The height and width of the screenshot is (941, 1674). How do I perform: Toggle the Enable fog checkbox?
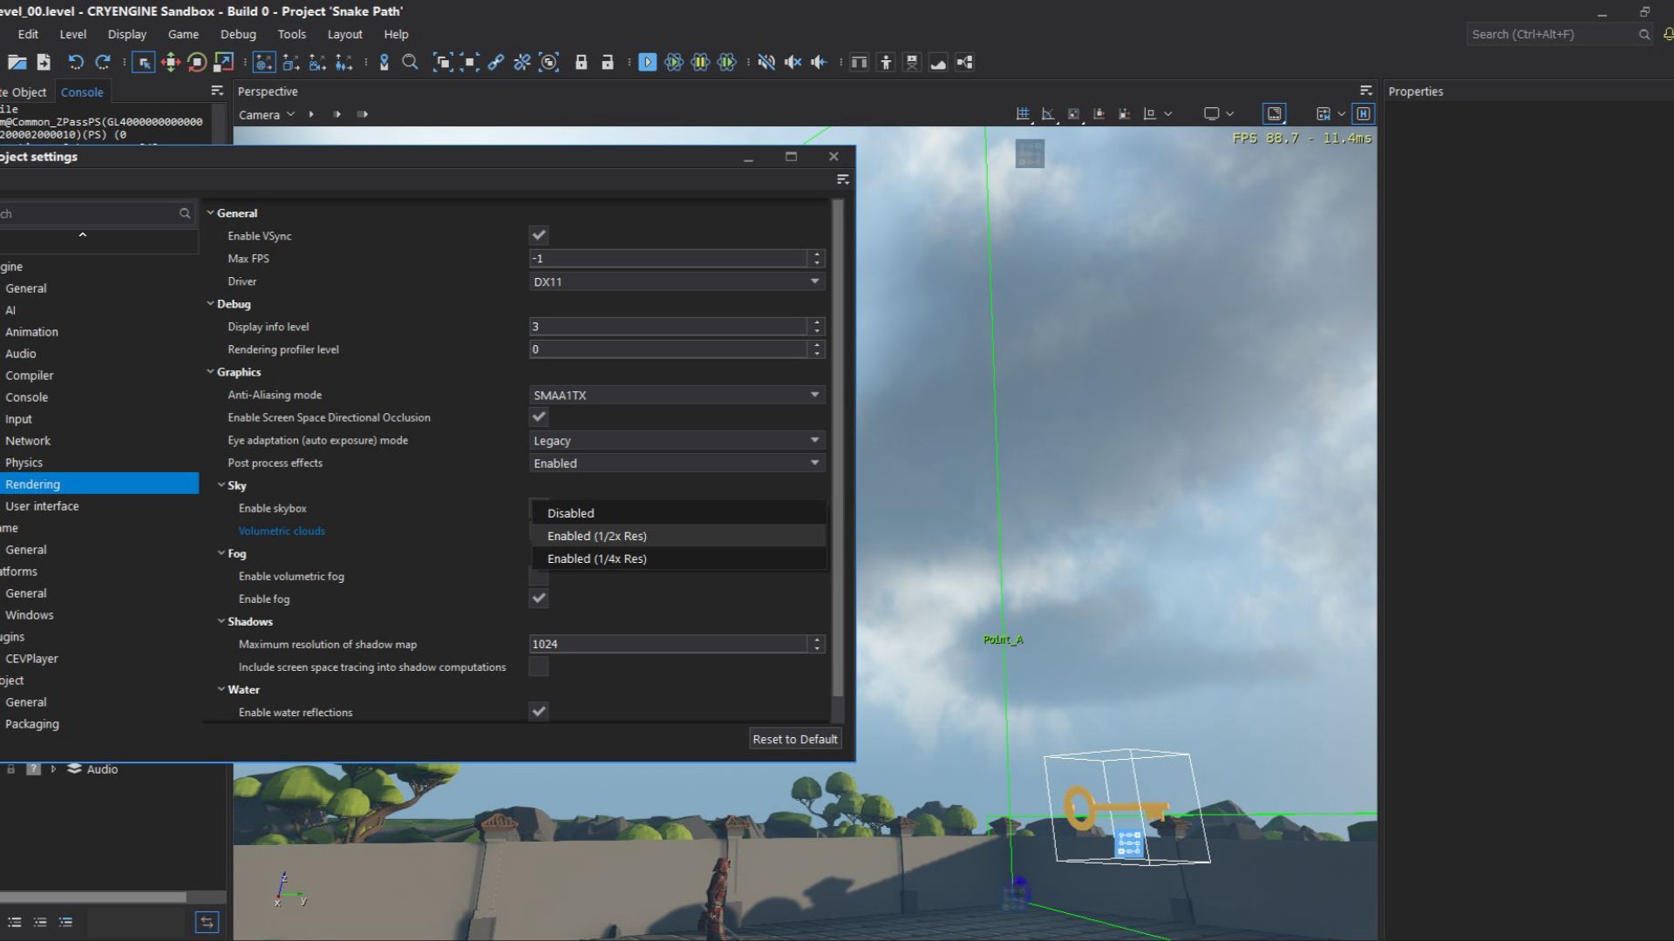539,599
